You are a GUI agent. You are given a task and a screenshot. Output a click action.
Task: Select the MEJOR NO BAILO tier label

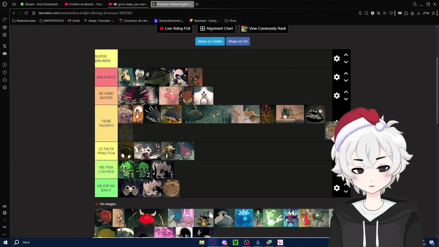click(106, 188)
